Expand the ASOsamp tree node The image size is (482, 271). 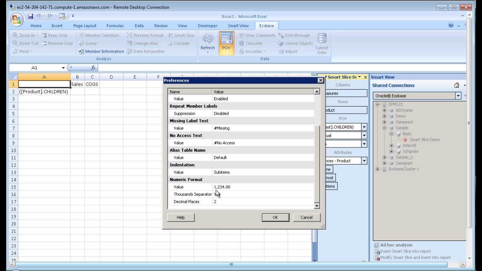(384, 110)
